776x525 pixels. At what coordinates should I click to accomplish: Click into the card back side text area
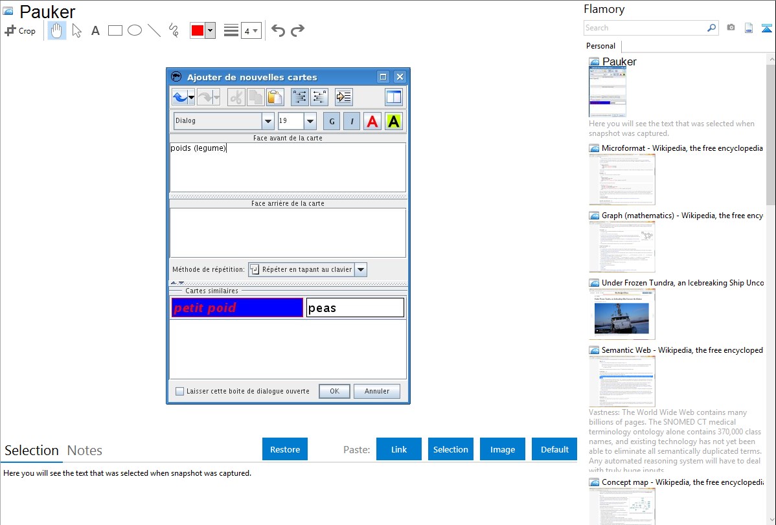[288, 232]
